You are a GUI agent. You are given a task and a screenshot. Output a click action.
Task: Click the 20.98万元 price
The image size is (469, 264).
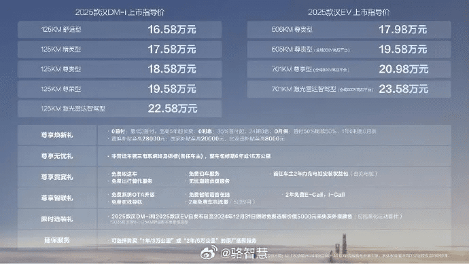pyautogui.click(x=404, y=69)
